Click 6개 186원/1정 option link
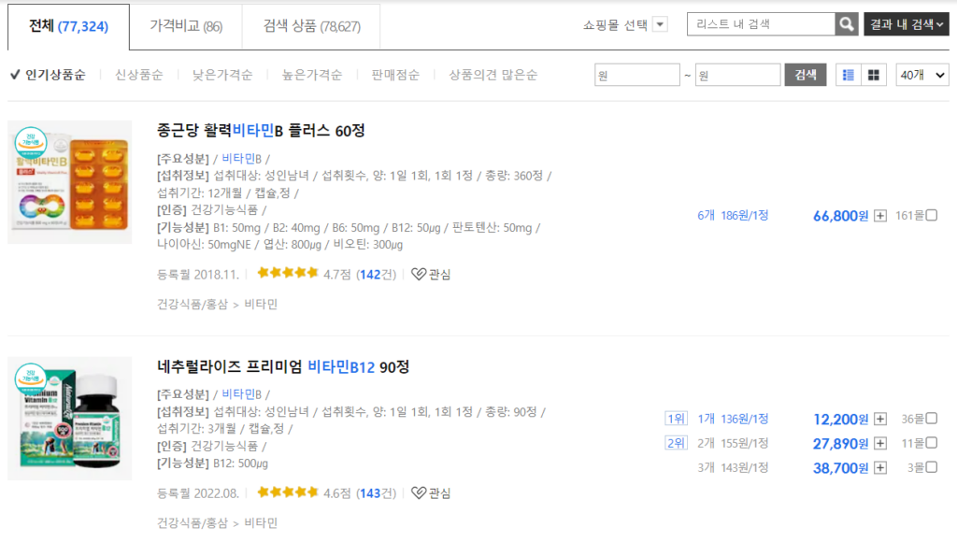Viewport: 957px width, 542px height. pyautogui.click(x=733, y=216)
